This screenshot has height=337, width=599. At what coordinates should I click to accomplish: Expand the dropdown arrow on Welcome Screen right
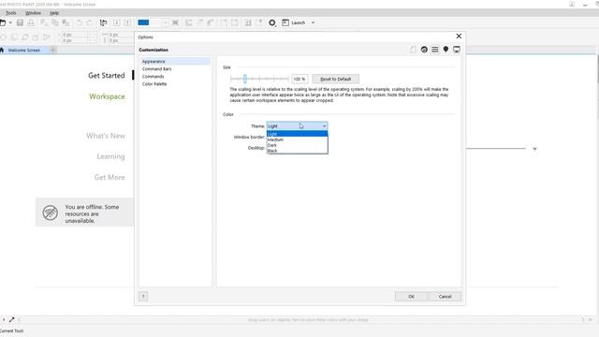[534, 149]
